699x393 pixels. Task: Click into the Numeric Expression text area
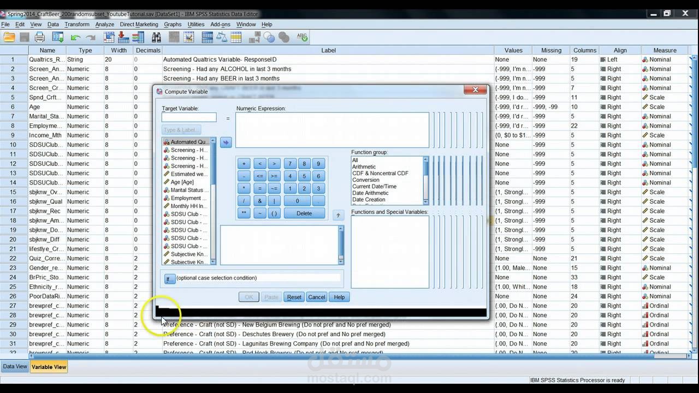click(x=332, y=130)
